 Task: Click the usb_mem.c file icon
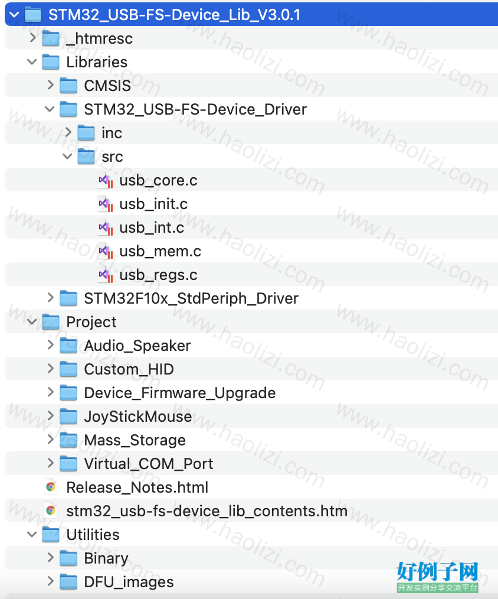105,251
